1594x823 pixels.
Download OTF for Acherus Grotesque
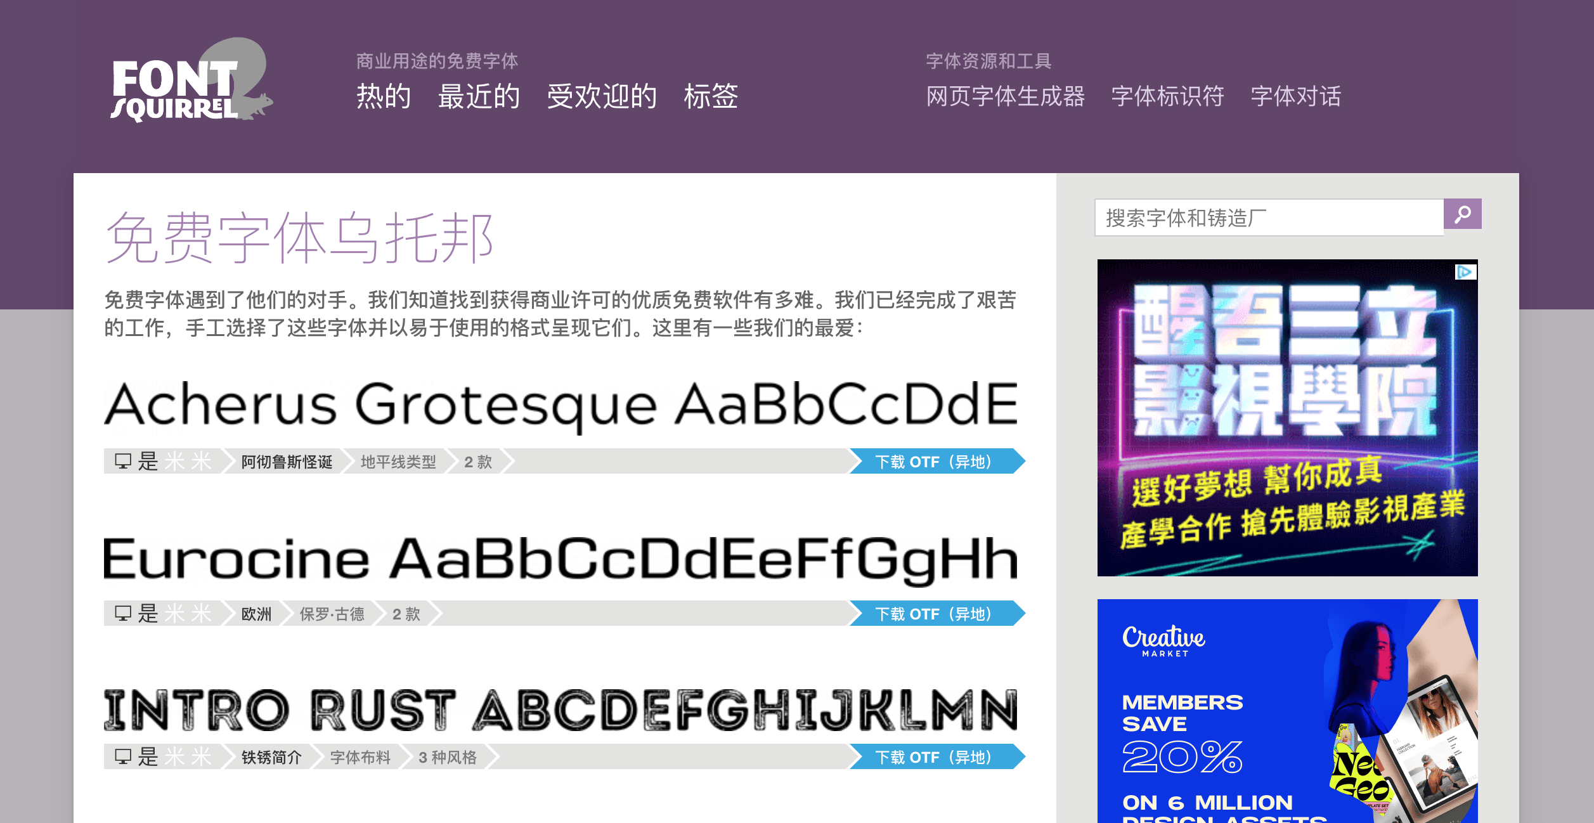tap(937, 461)
